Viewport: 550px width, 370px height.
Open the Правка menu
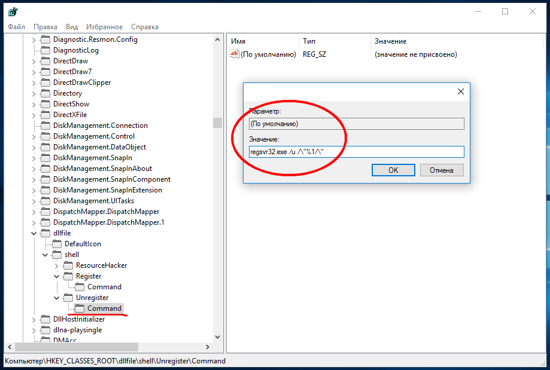point(45,27)
